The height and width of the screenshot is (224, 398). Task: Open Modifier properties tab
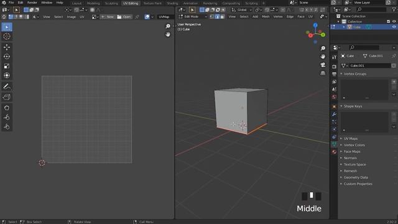tap(334, 114)
